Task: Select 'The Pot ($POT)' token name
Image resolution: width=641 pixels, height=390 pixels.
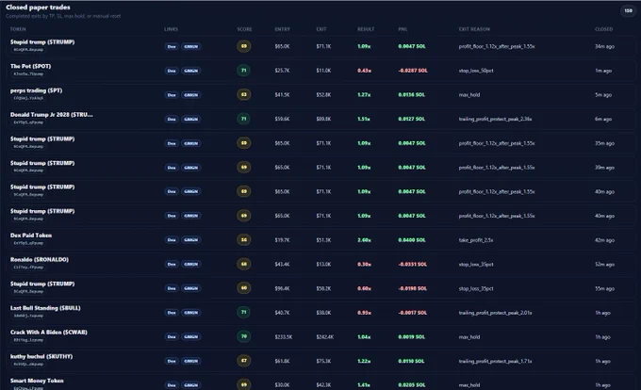Action: pos(31,66)
